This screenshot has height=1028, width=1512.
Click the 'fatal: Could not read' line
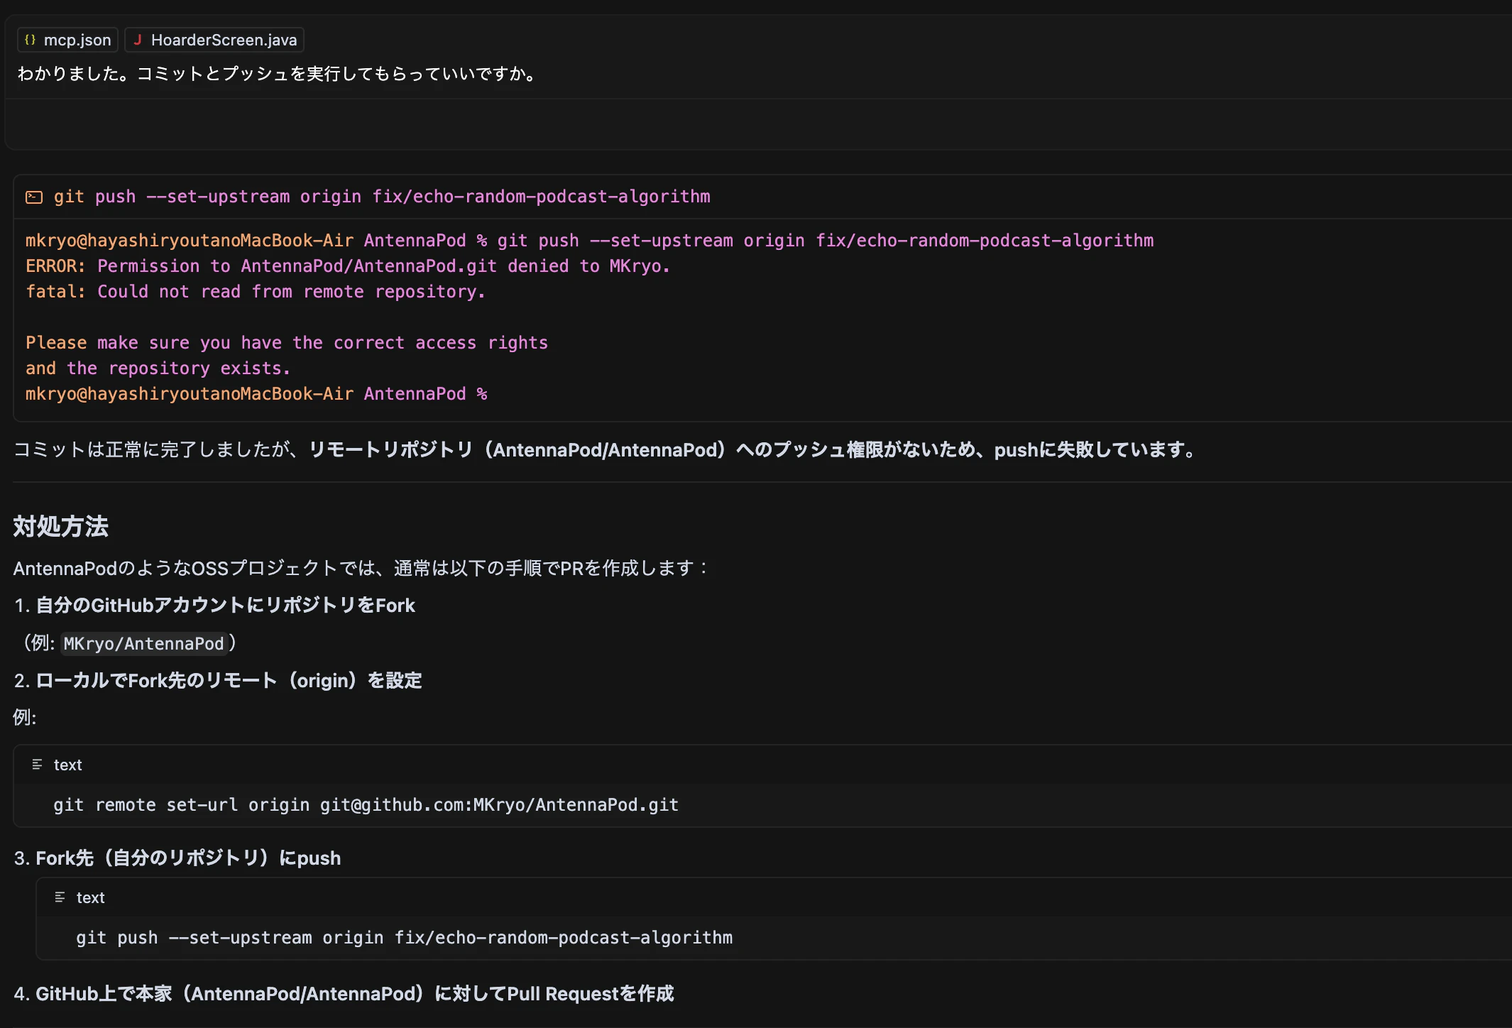(256, 292)
